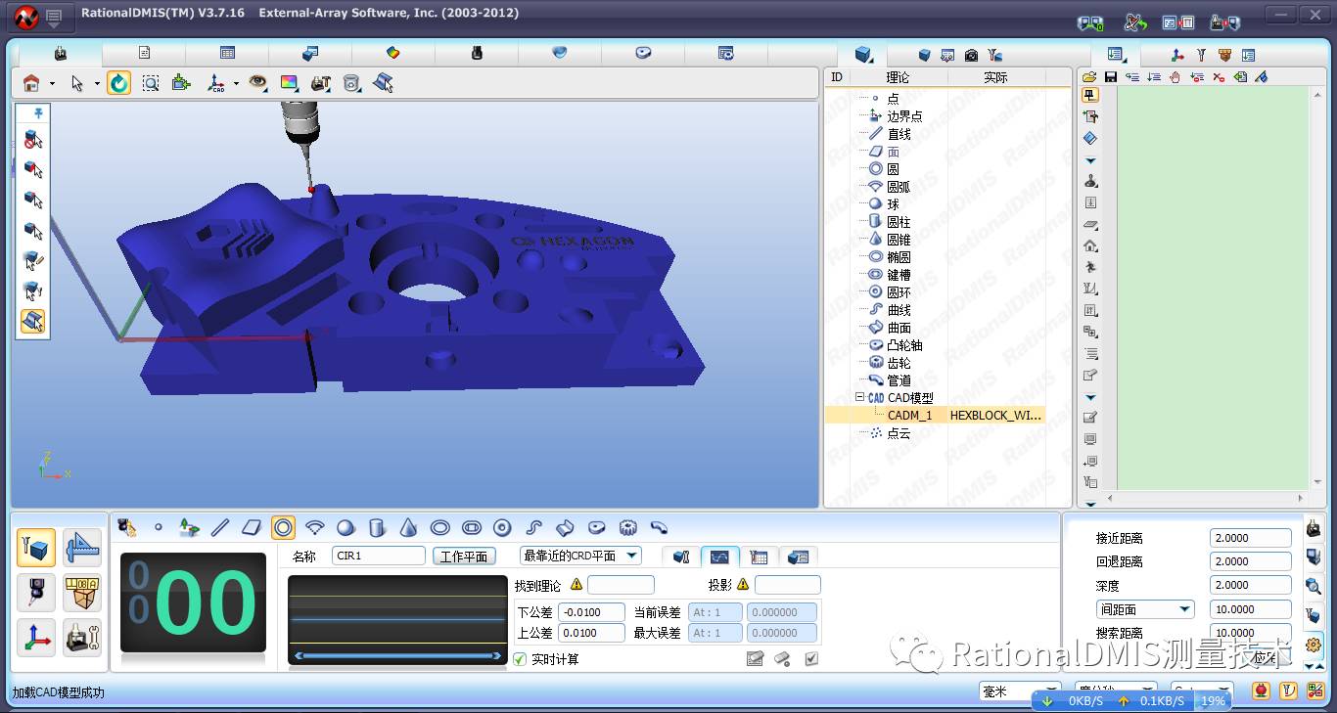This screenshot has width=1337, height=713.
Task: Click the XYZ coordinate axes button at bottom left
Action: 36,638
